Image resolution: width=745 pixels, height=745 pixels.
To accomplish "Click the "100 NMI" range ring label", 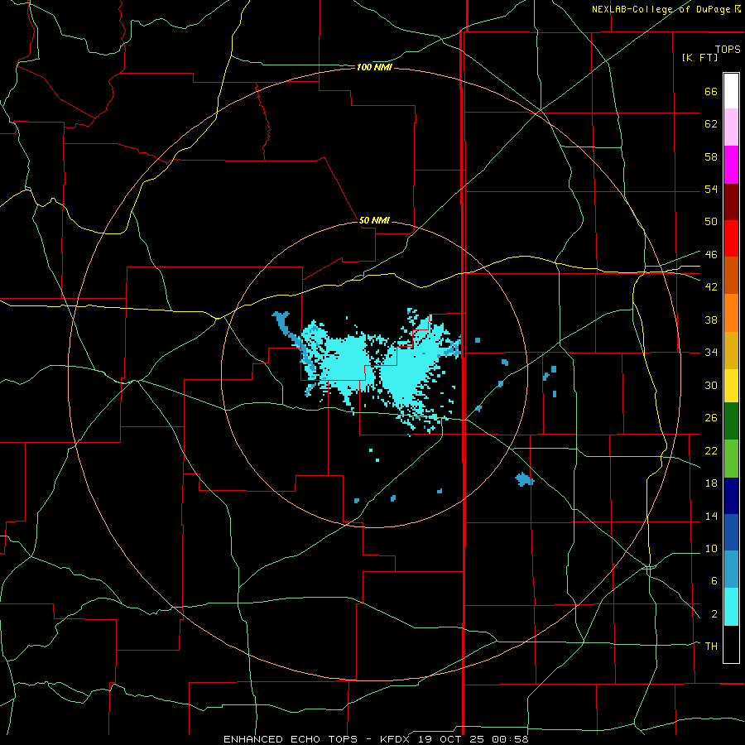I will (374, 68).
